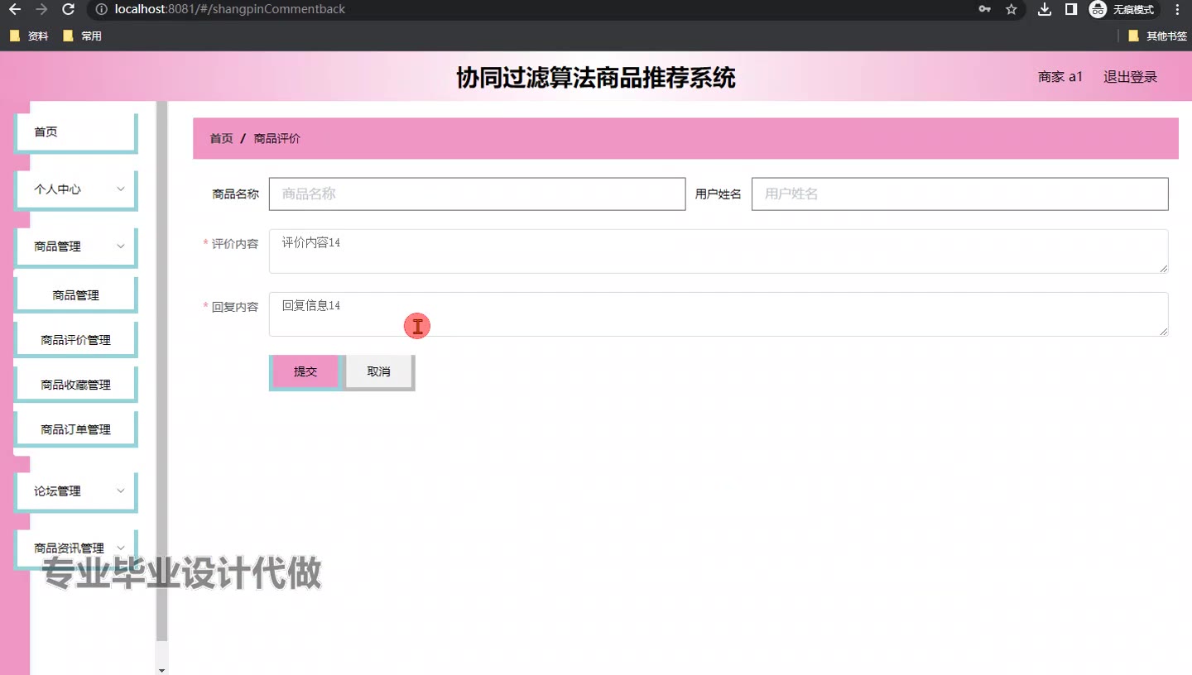Click 退出登录 to log out
The width and height of the screenshot is (1192, 675).
click(x=1130, y=77)
